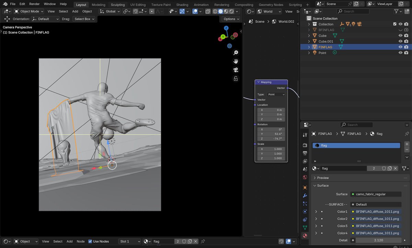Open the Modifiers wrench tab
412x248 pixels.
click(x=305, y=195)
